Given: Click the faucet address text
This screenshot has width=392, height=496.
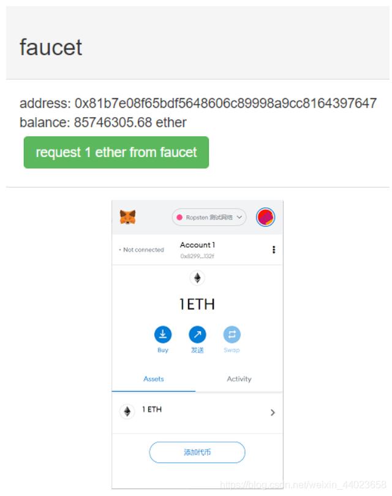Looking at the screenshot, I should pyautogui.click(x=198, y=103).
